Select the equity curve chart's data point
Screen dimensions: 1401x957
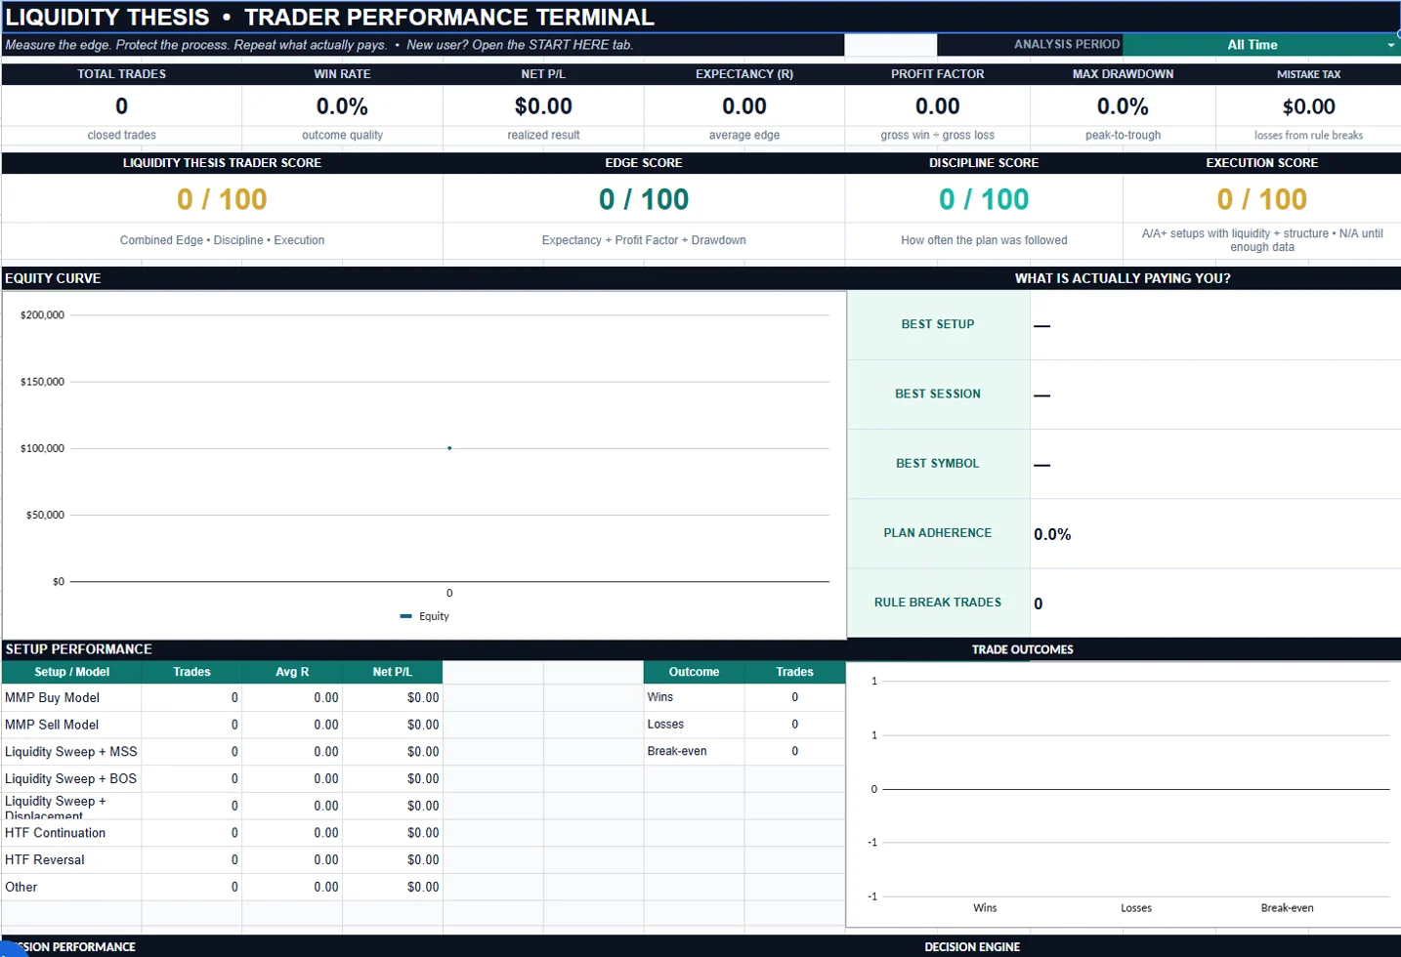pyautogui.click(x=449, y=448)
